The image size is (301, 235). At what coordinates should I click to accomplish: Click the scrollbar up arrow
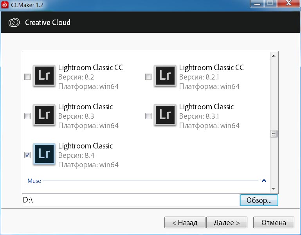[x=274, y=56]
